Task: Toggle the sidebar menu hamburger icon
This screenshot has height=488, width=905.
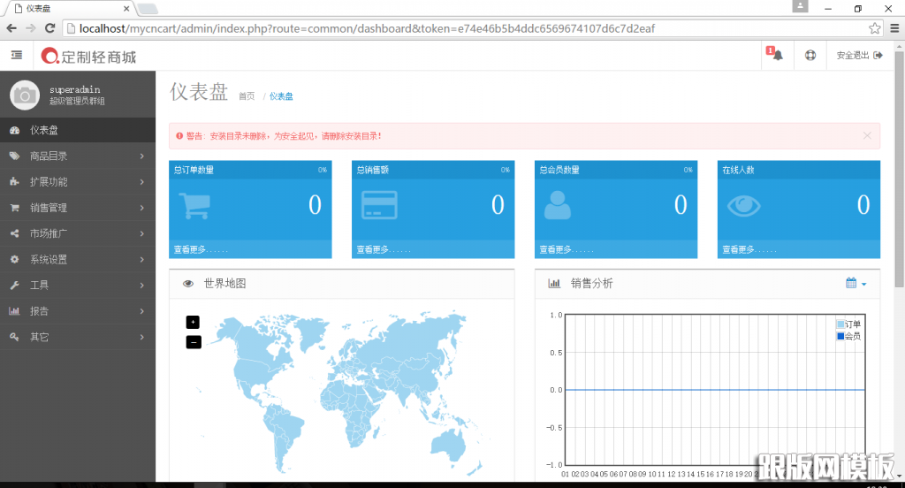Action: click(x=17, y=55)
